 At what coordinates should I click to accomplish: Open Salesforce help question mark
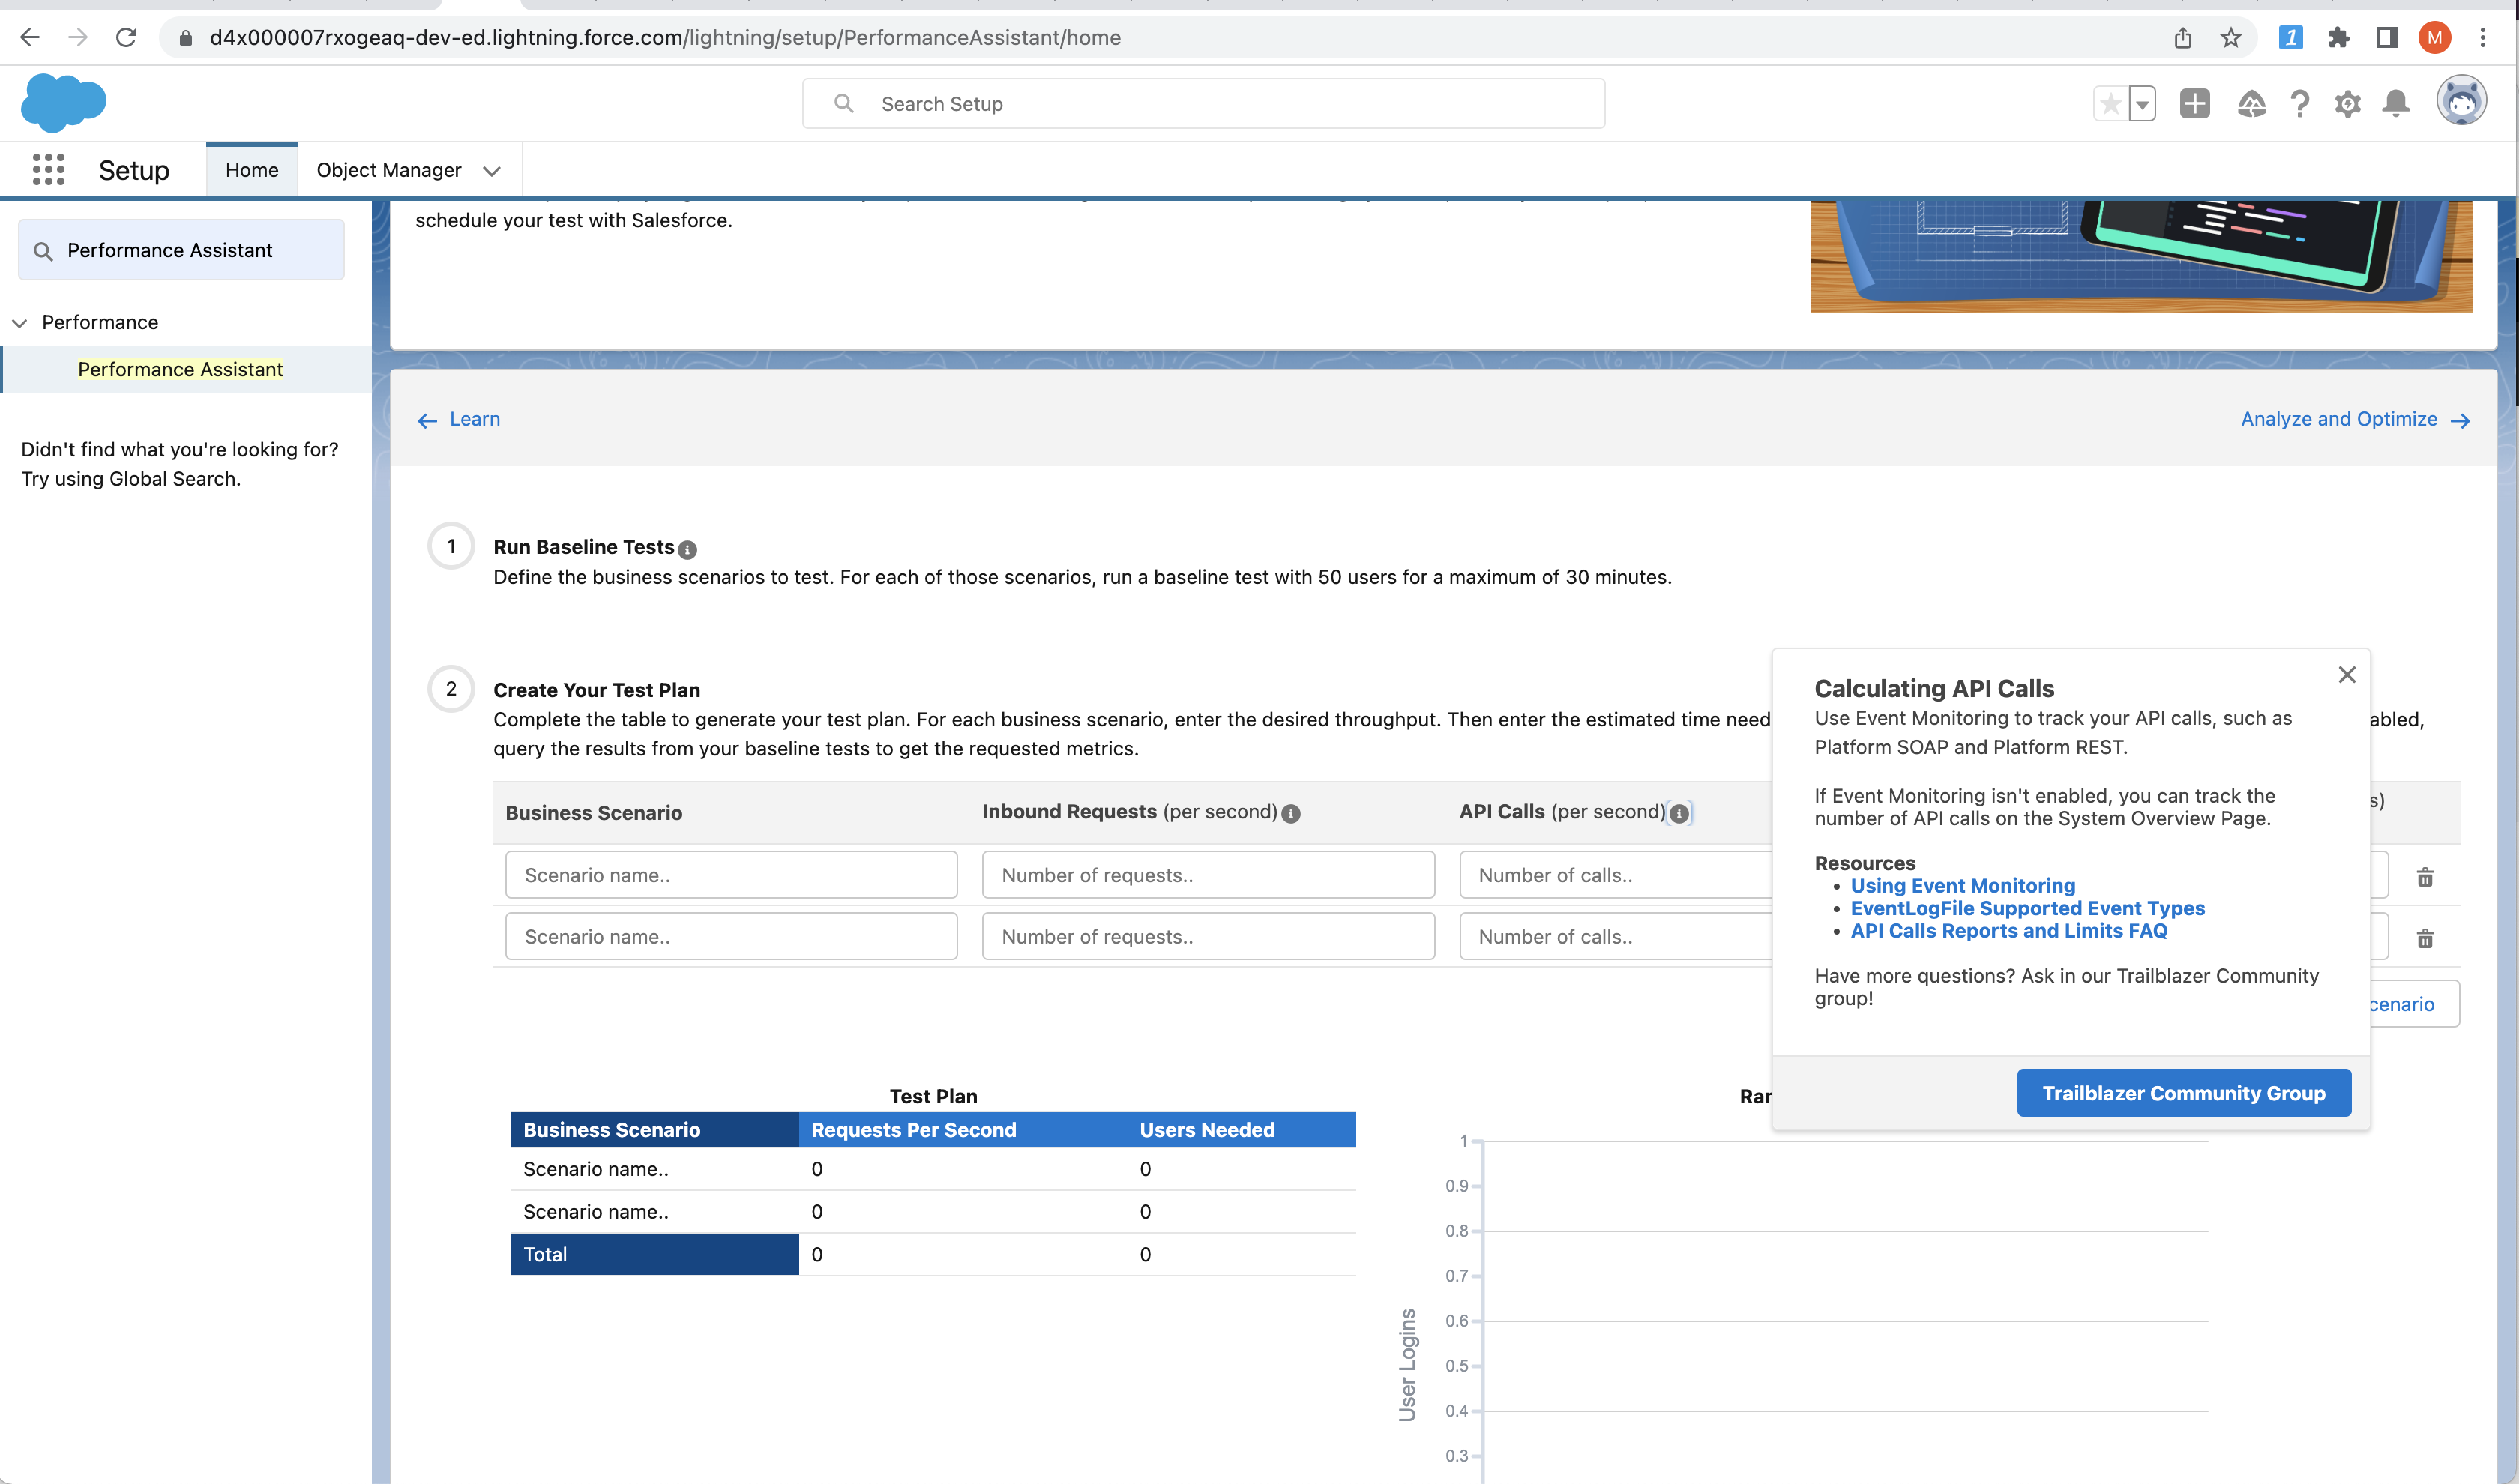tap(2299, 104)
